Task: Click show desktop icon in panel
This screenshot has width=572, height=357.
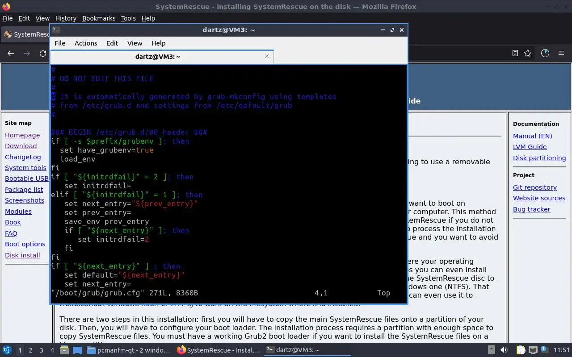Action: click(77, 350)
